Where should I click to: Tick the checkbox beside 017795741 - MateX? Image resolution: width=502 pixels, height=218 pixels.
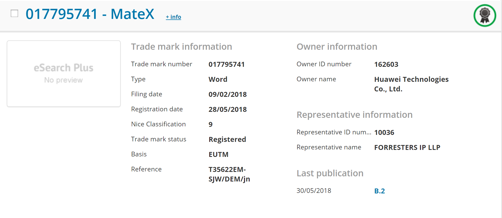point(15,13)
